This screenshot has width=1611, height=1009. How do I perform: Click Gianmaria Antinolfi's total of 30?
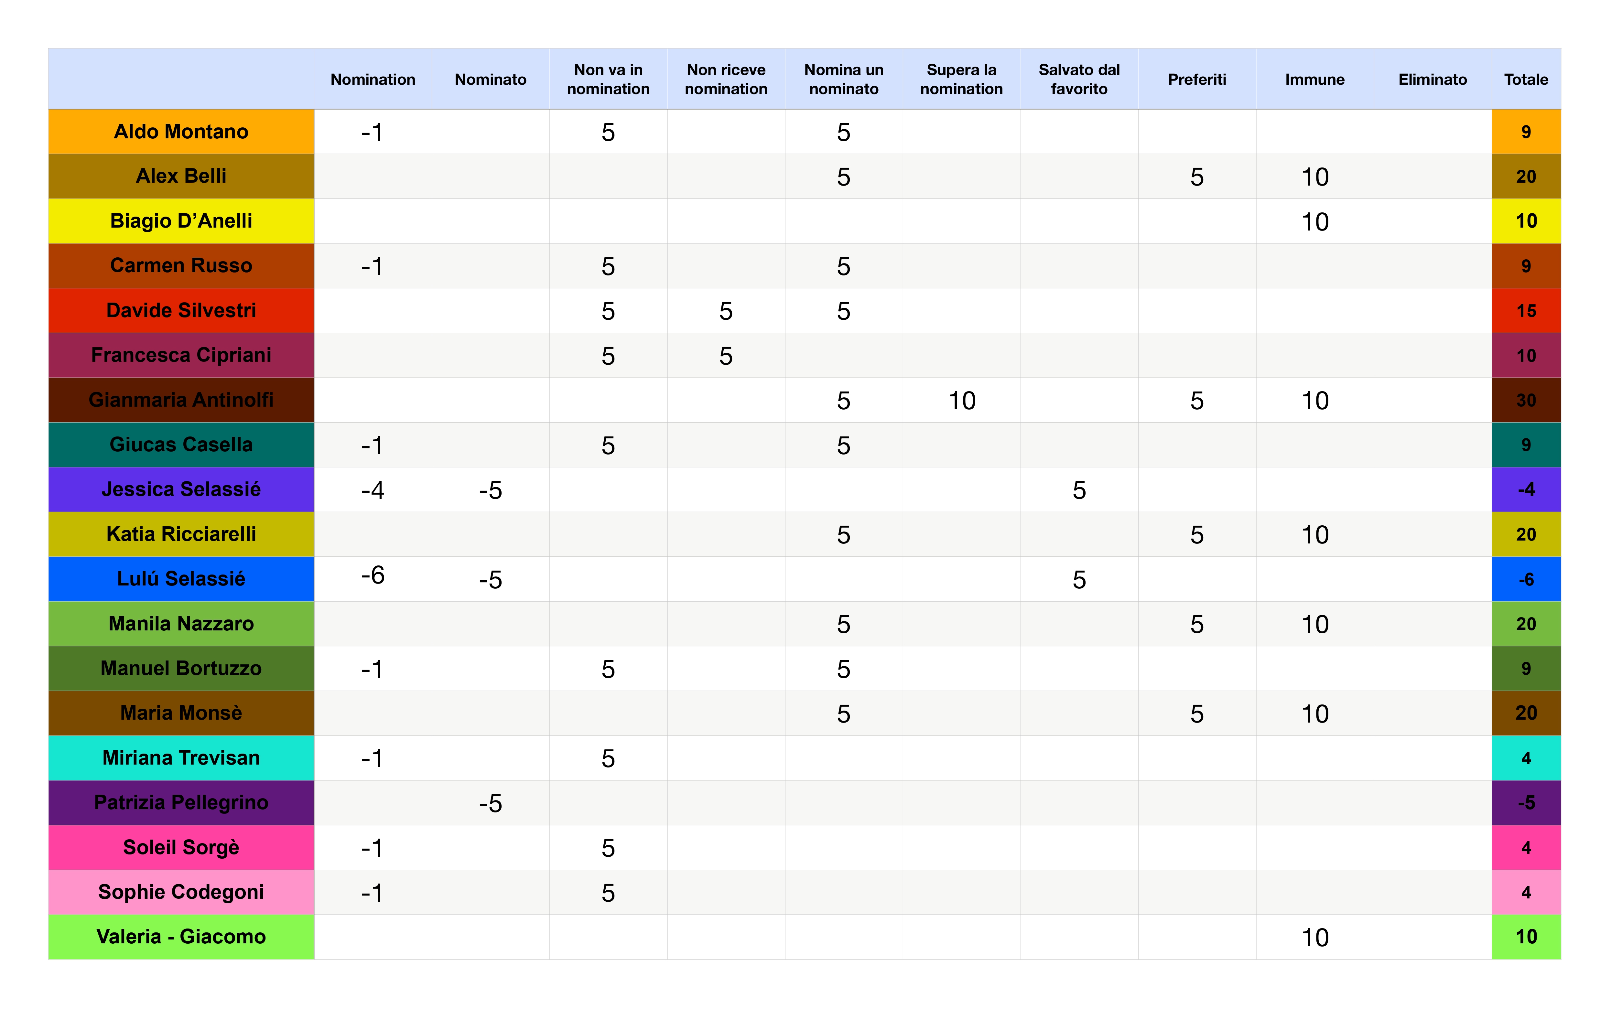click(x=1526, y=400)
